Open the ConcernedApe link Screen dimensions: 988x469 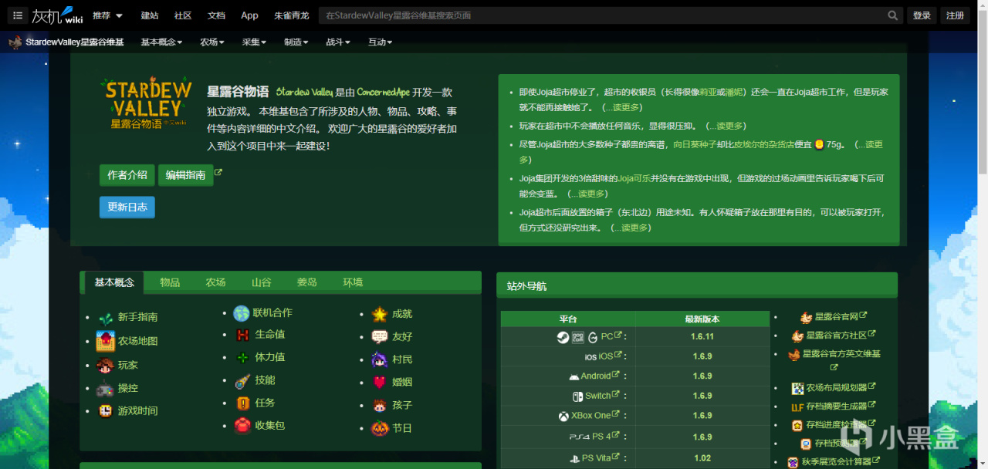[383, 92]
